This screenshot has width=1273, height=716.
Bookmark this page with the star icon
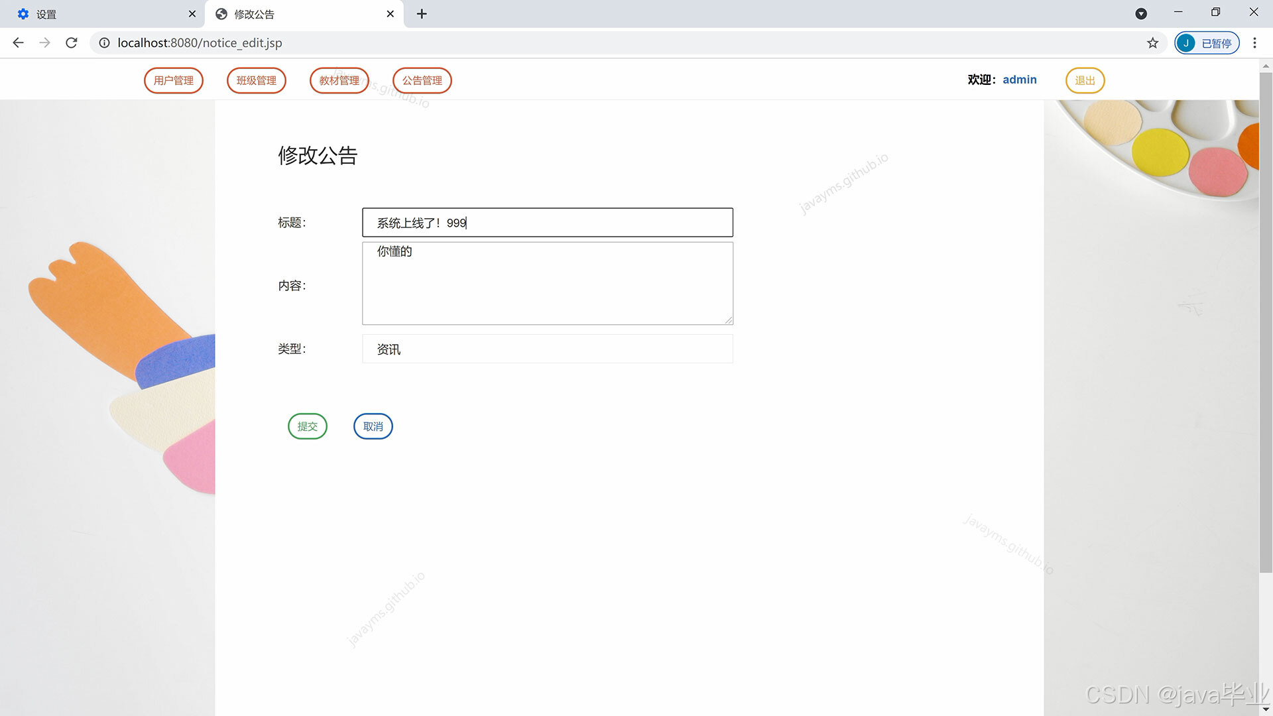1153,42
